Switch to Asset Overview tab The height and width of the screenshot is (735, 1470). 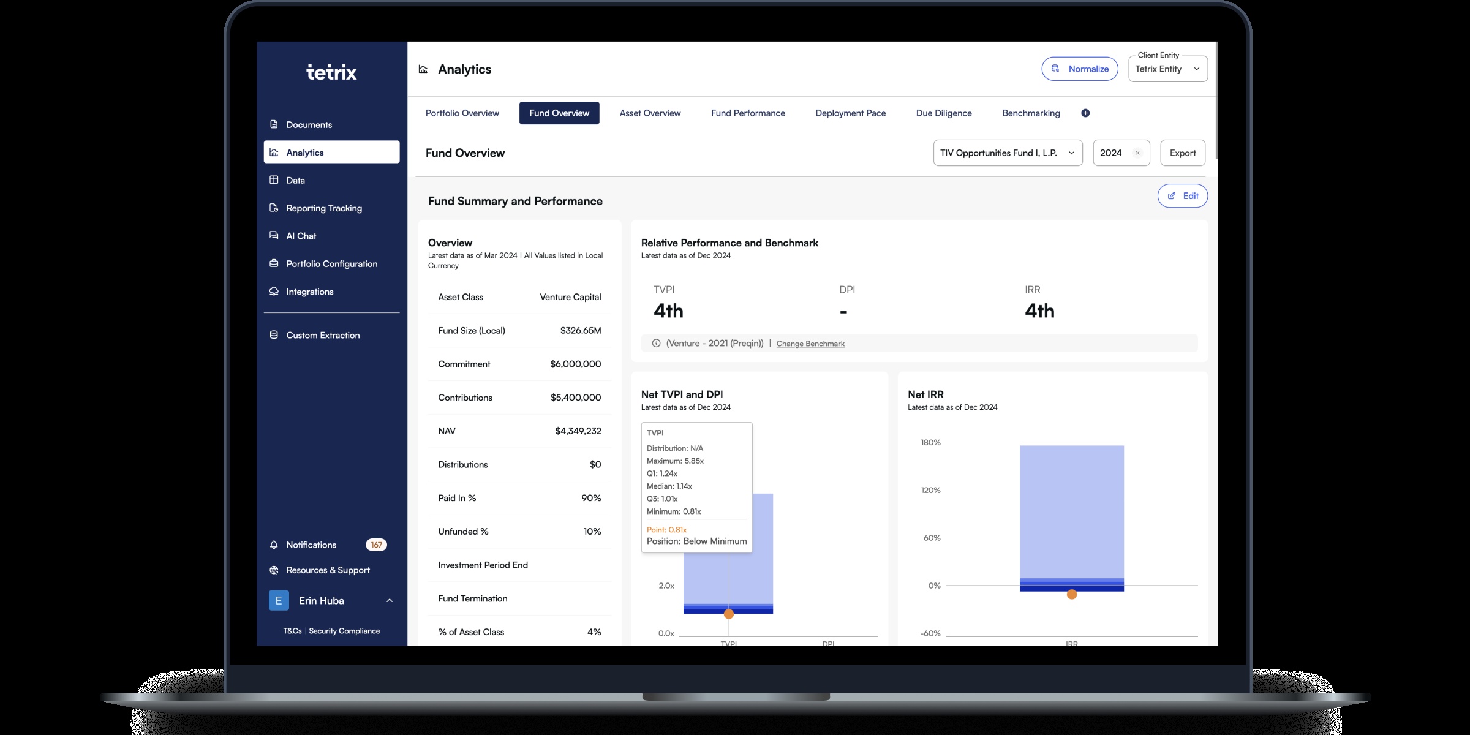[650, 113]
